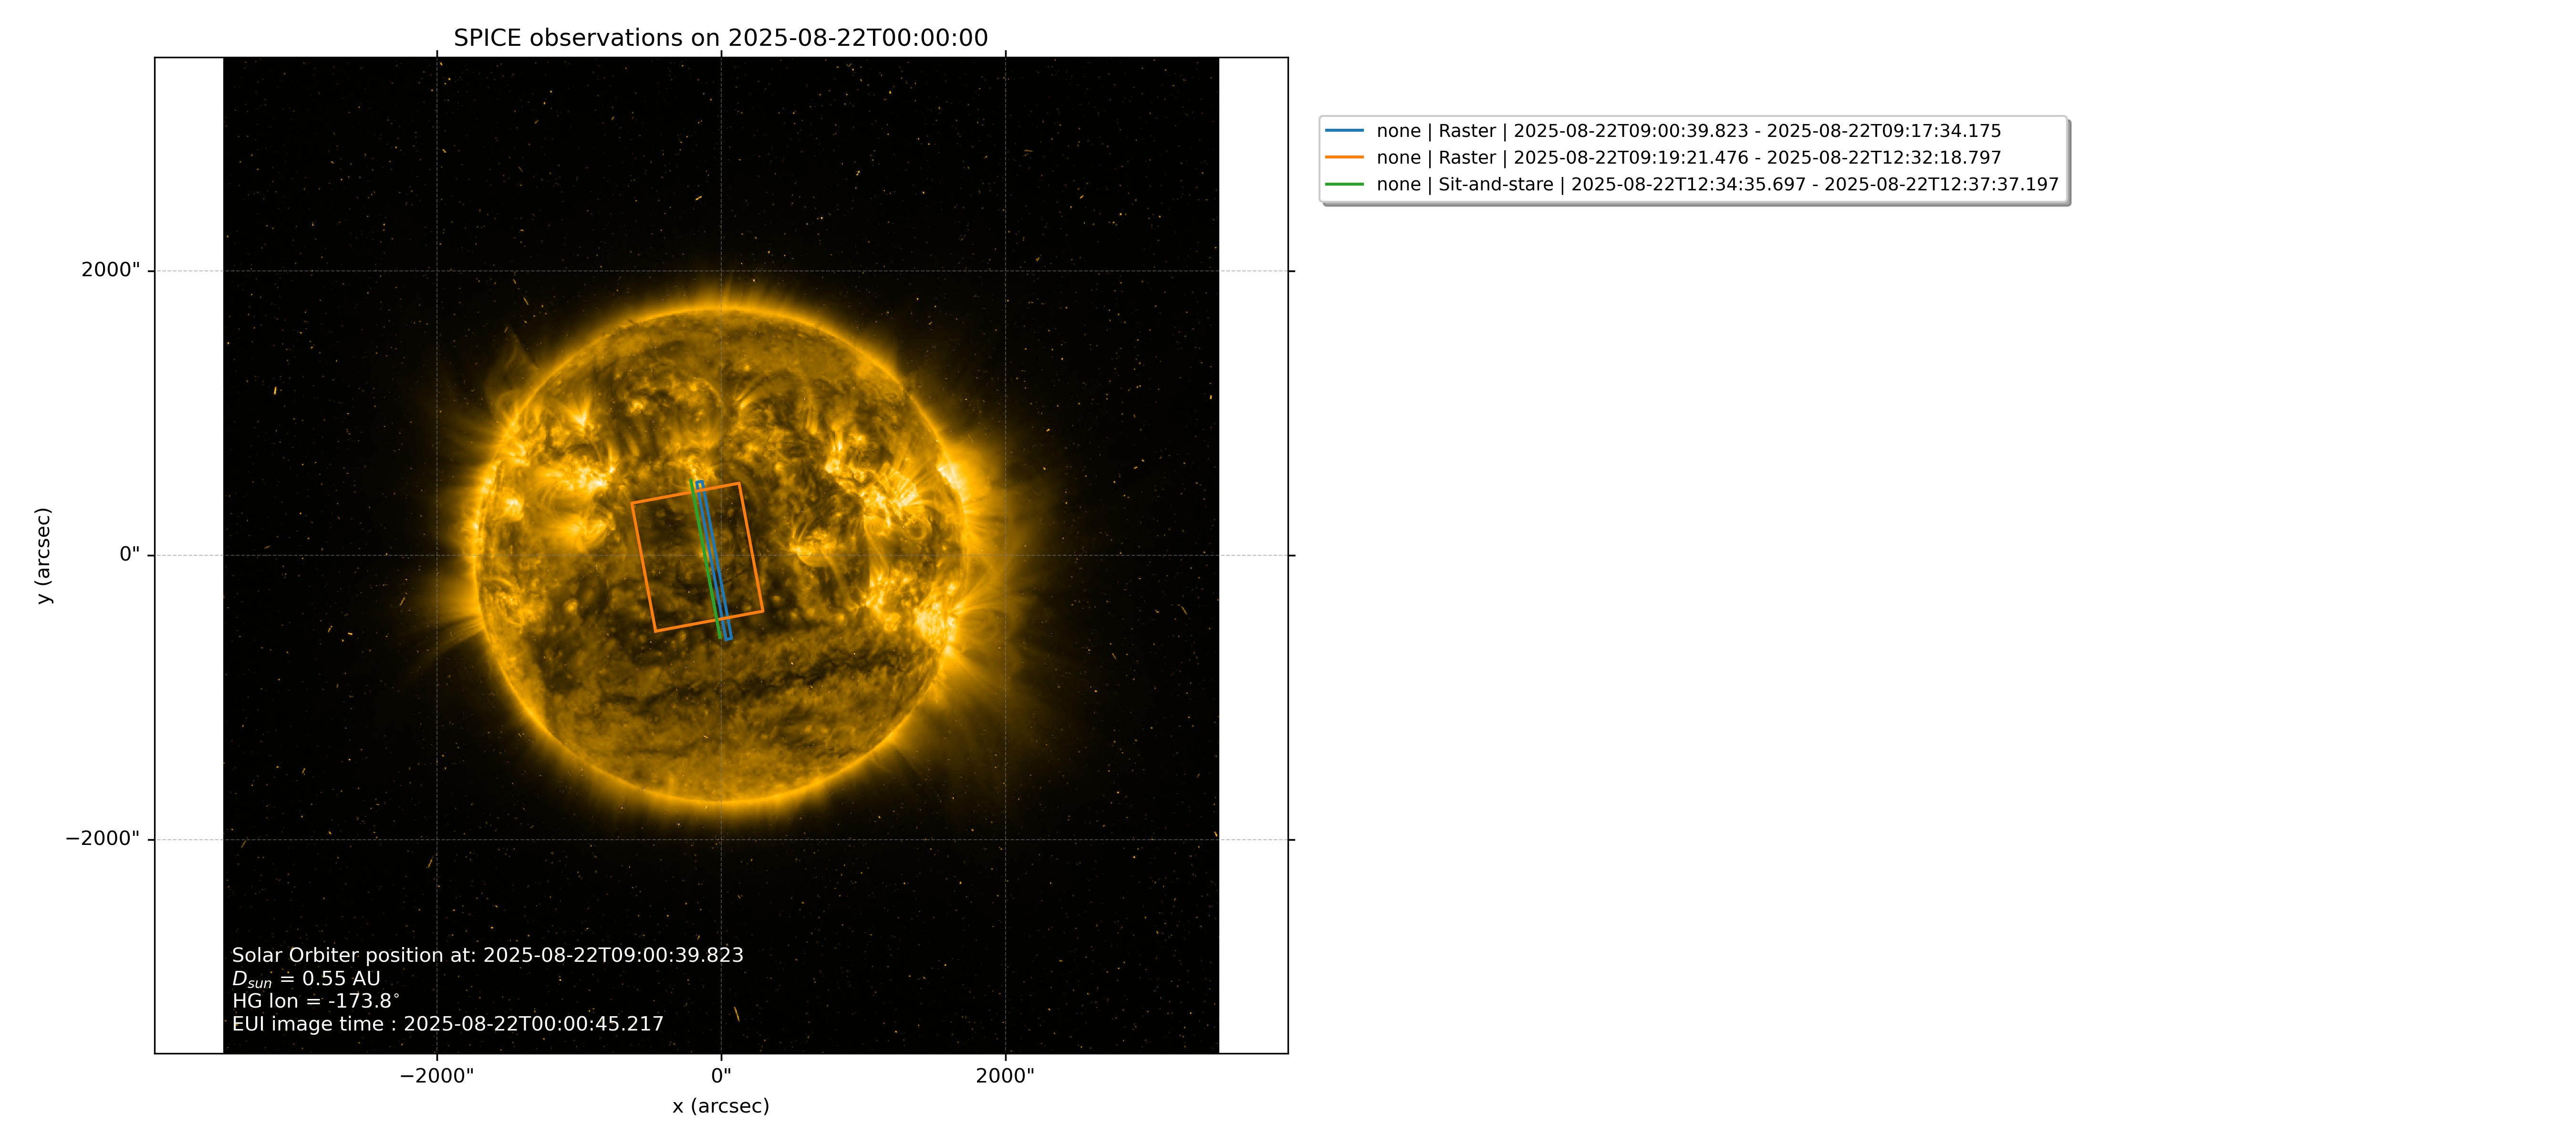Click the y-axis 2000" tick label
Image resolution: width=2576 pixels, height=1145 pixels.
coord(110,270)
